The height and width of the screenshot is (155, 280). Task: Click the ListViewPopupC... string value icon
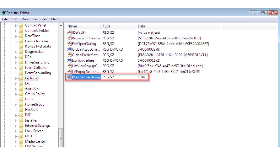pos(69,66)
